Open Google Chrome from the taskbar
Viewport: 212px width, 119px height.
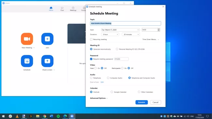tap(44, 116)
